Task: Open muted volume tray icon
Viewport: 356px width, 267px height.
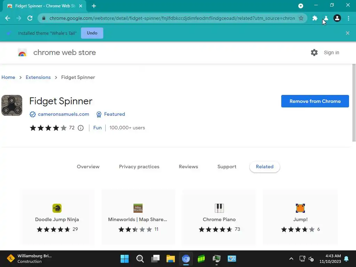Action: [311, 259]
